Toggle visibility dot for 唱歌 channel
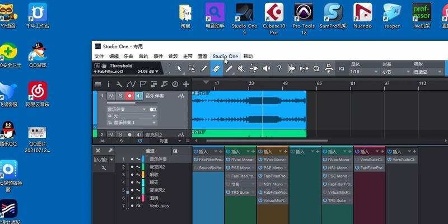The height and width of the screenshot is (224, 448). (132, 175)
